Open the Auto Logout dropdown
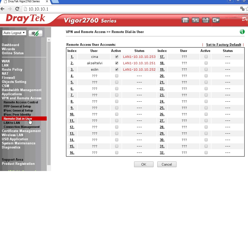 (14, 33)
